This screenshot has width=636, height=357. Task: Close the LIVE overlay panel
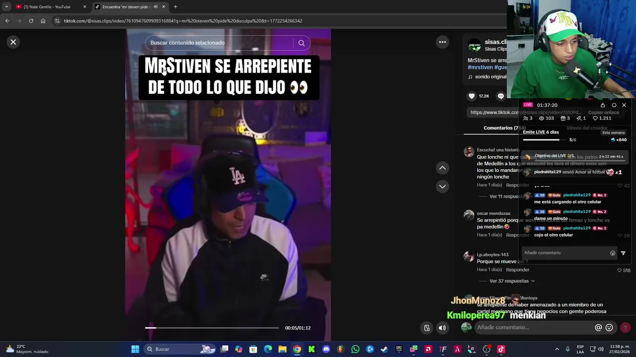tap(624, 105)
